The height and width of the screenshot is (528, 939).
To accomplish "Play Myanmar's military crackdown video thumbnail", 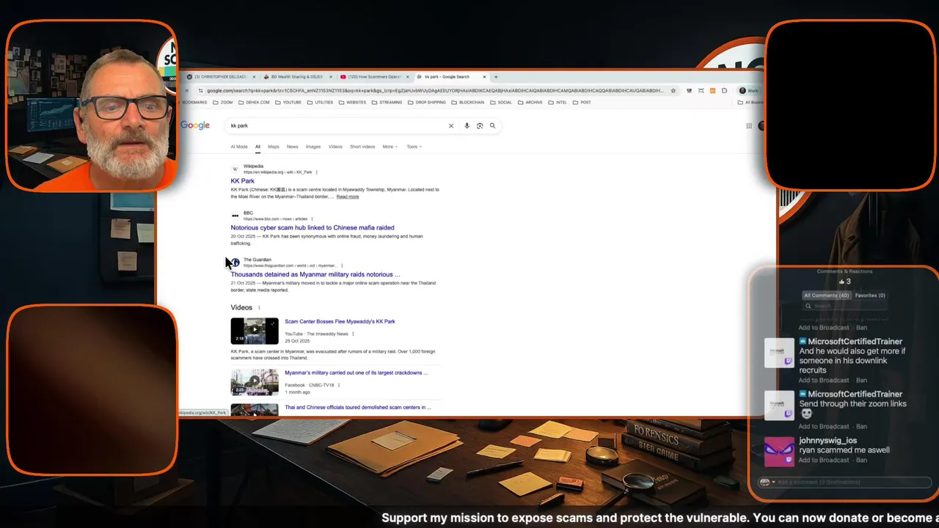I will (x=255, y=382).
